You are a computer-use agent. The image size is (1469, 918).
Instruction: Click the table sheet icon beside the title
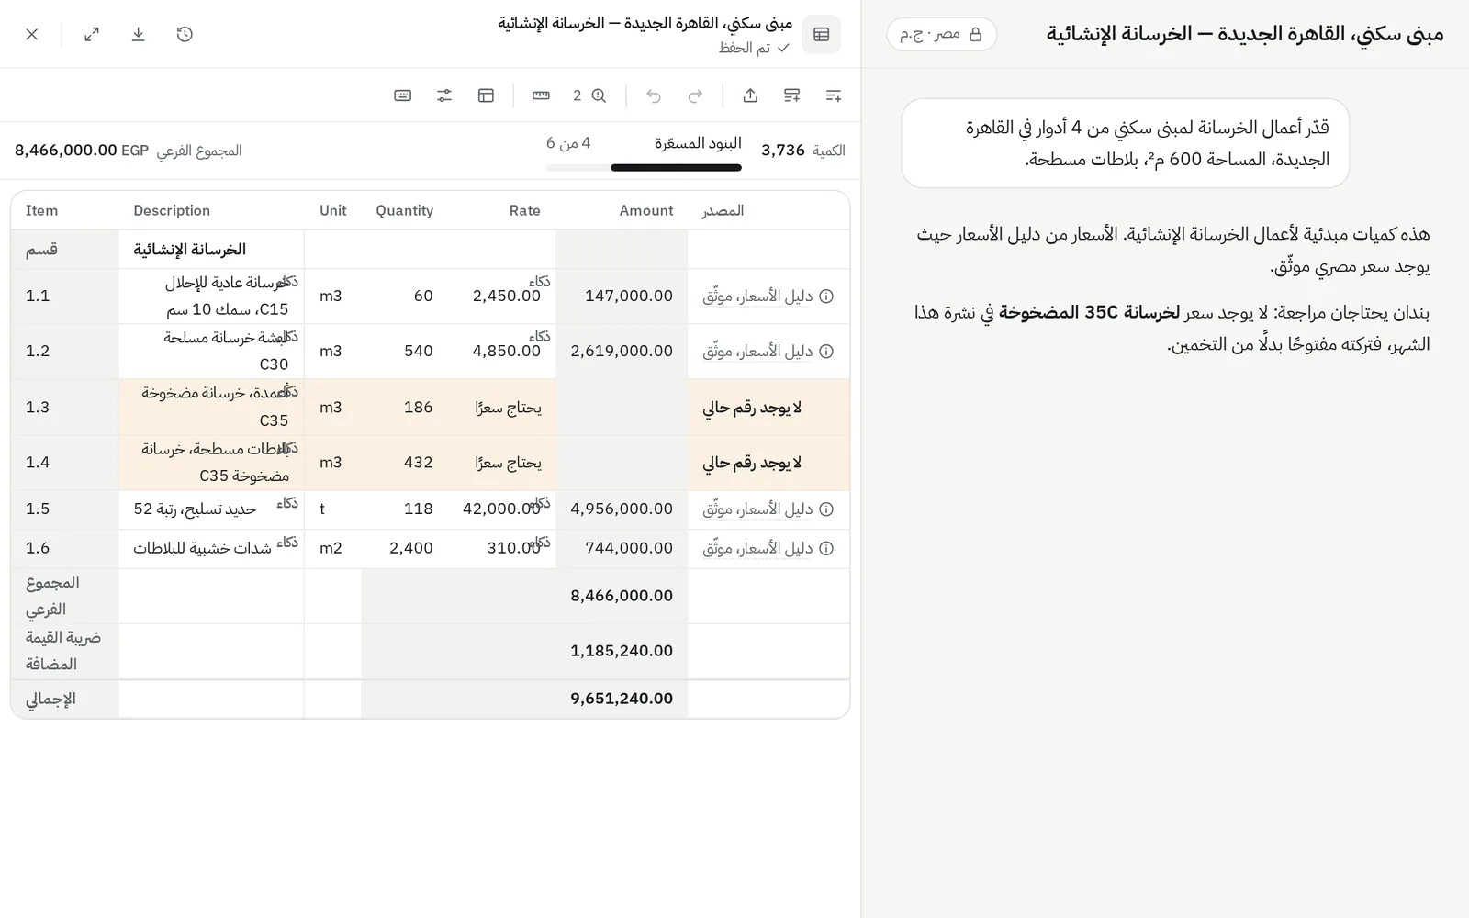pyautogui.click(x=821, y=34)
